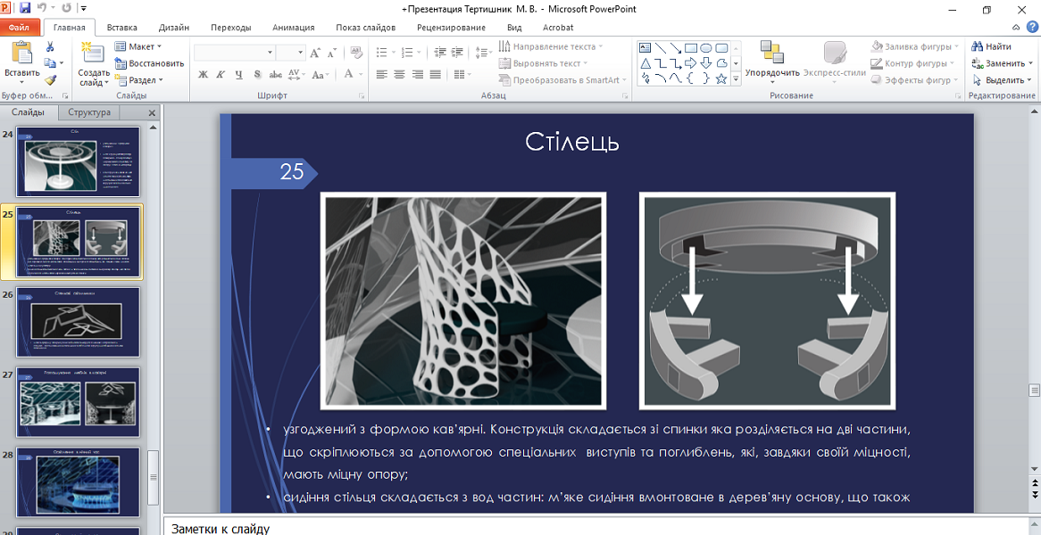This screenshot has height=535, width=1041.
Task: Toggle underline Ч formatting
Action: (239, 74)
